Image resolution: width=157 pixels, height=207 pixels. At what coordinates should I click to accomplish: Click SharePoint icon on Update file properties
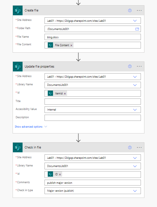pos(18,66)
